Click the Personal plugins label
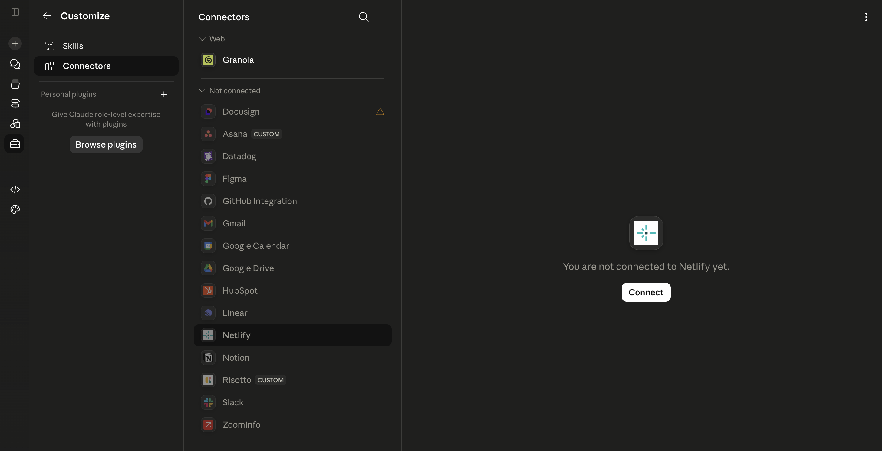 (x=68, y=94)
